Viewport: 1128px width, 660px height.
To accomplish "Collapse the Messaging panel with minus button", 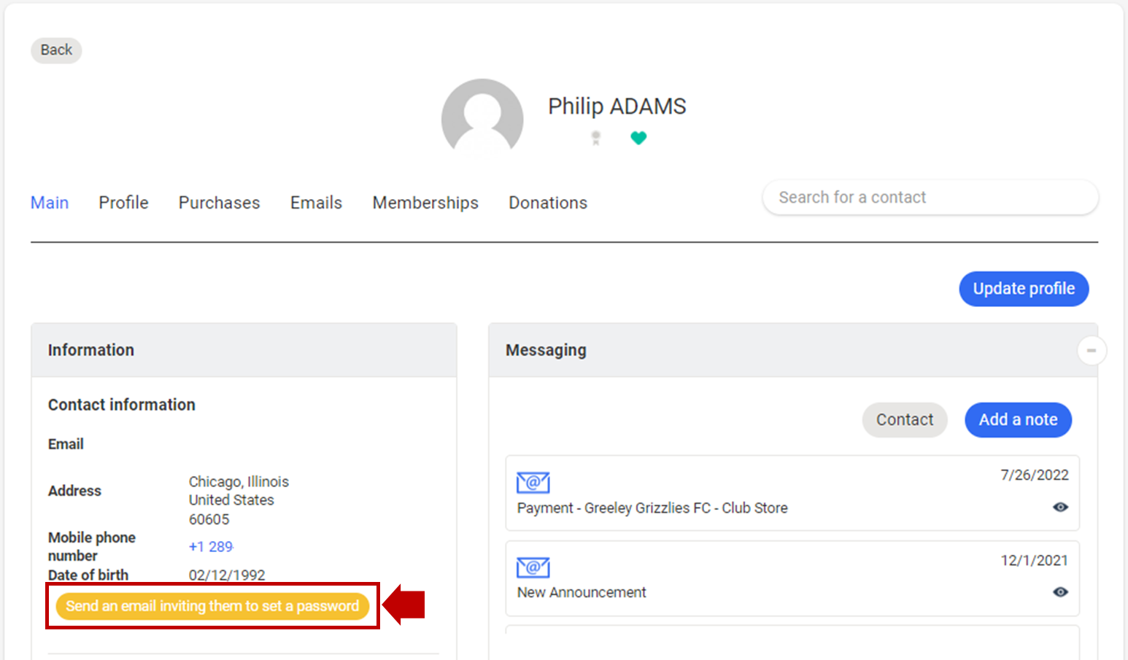I will (1091, 351).
